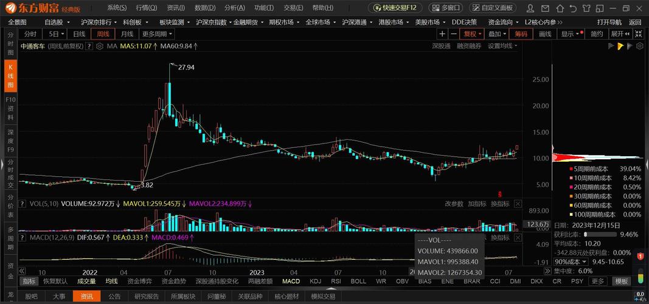Switch to 研究报告 bottom tab
Image resolution: width=649 pixels, height=304 pixels.
click(x=147, y=296)
